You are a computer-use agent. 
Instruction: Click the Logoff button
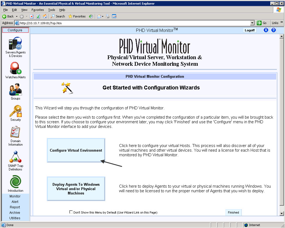(250, 30)
